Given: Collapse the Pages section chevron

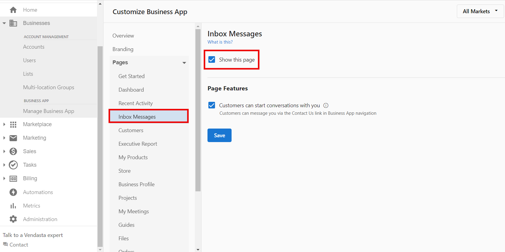Looking at the screenshot, I should (x=184, y=63).
